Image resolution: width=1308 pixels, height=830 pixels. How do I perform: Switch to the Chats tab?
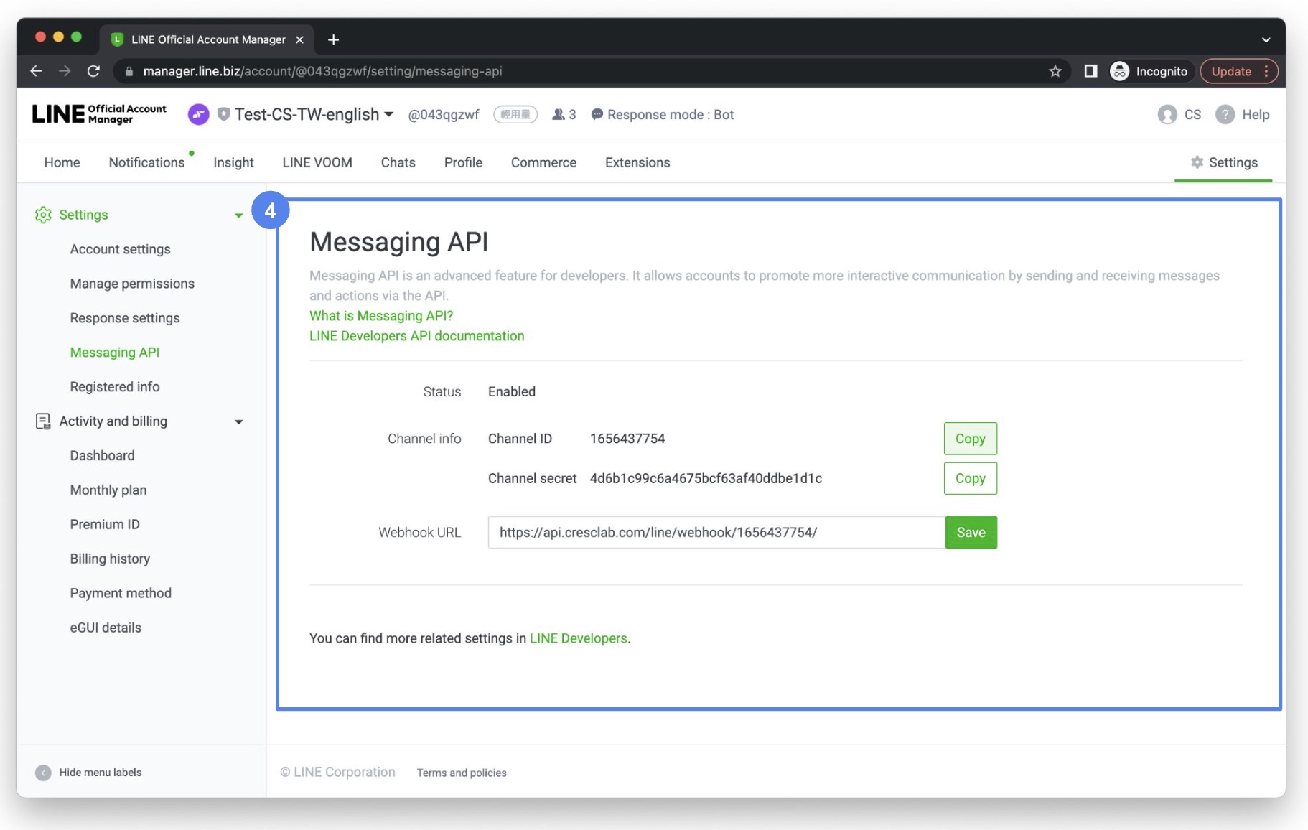coord(398,162)
